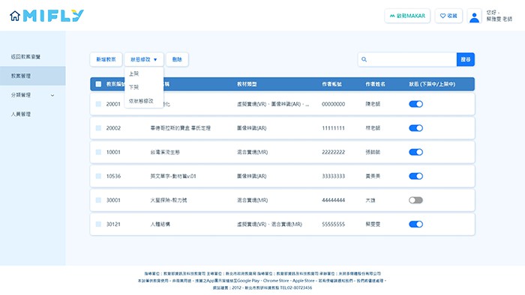Tick the checkbox for lesson 30001
This screenshot has height=295, width=525.
pyautogui.click(x=98, y=200)
